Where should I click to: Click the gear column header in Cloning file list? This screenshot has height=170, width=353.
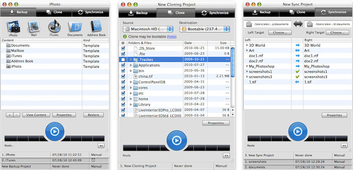pos(123,43)
